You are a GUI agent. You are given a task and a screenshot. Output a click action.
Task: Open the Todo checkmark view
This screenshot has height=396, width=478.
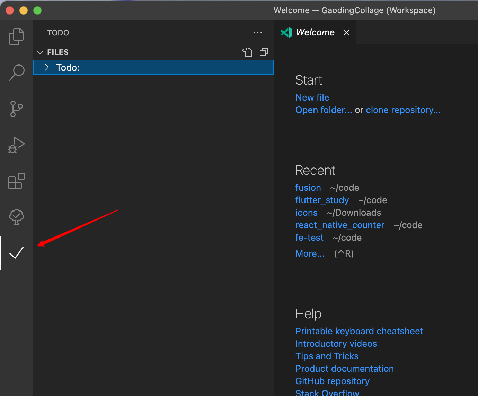tap(16, 253)
